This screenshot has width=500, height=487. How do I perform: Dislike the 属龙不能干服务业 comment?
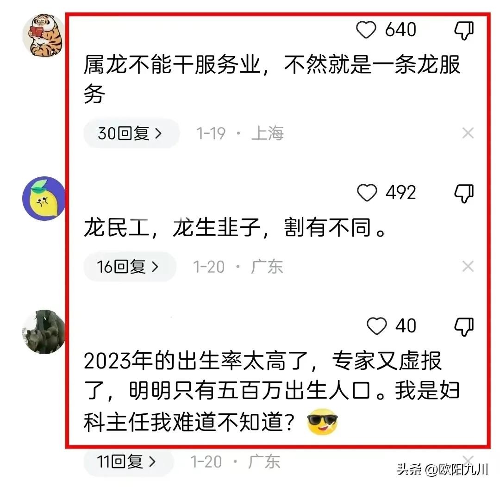[x=464, y=31]
